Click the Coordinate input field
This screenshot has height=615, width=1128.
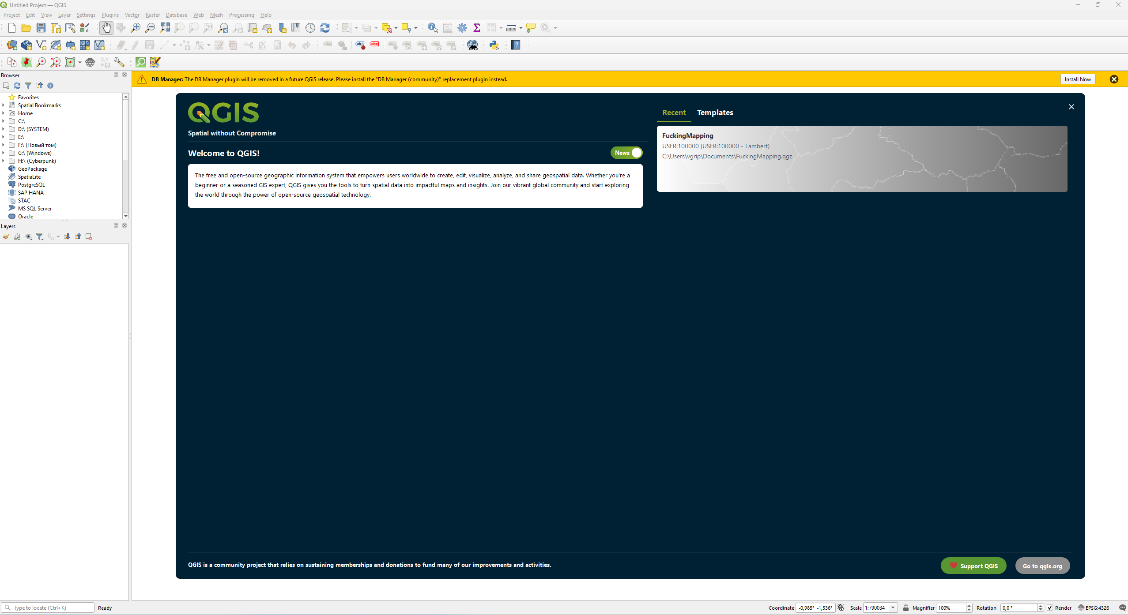815,608
